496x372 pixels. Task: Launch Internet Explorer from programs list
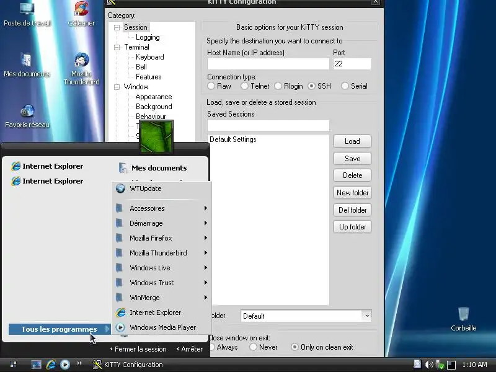click(161, 312)
